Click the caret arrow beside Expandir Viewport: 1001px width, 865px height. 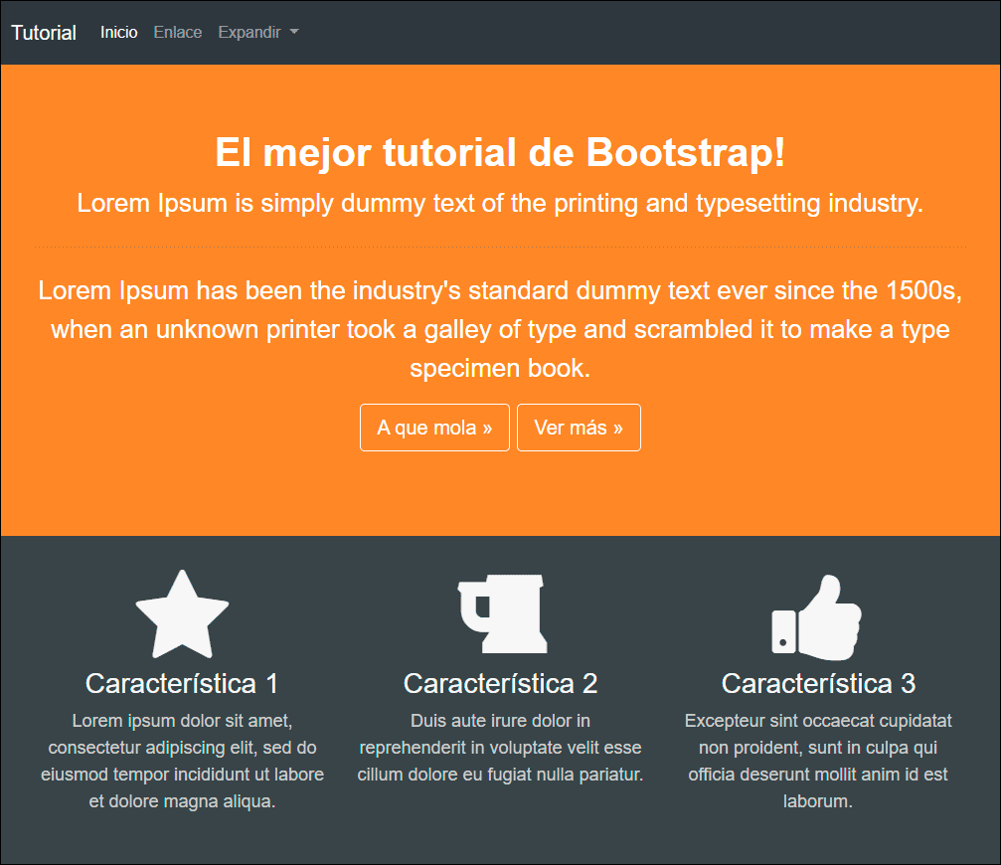click(x=293, y=33)
